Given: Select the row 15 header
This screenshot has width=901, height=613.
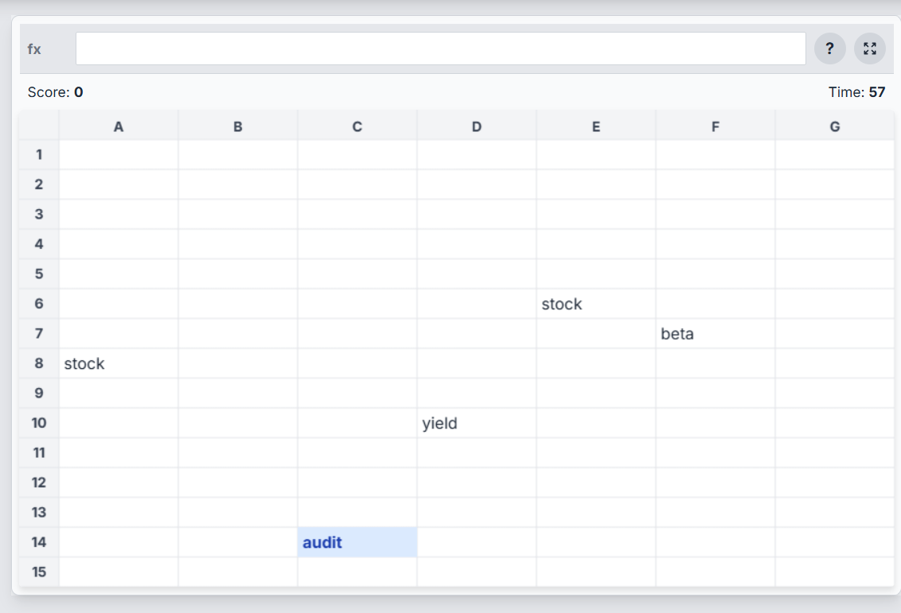Looking at the screenshot, I should coord(39,572).
